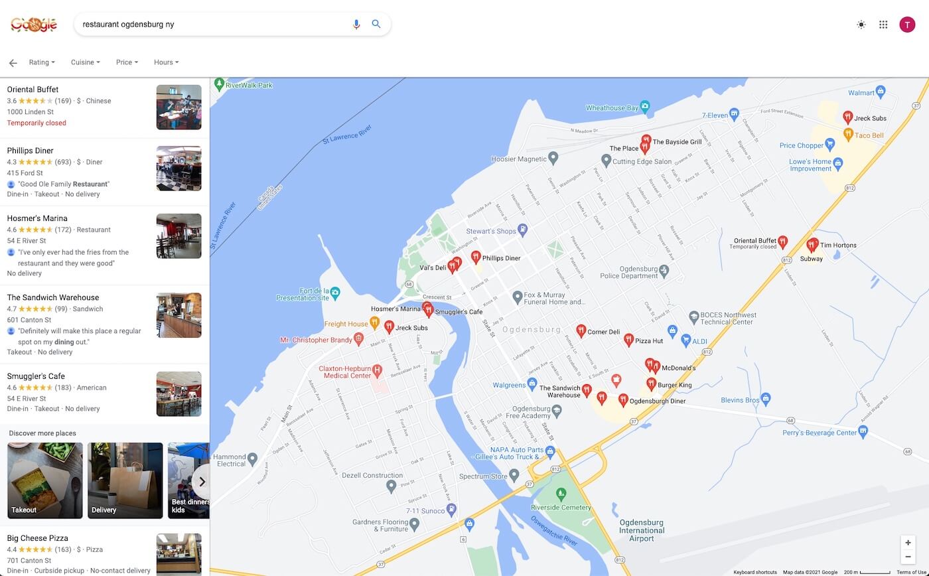Open the Google apps grid icon

point(883,25)
